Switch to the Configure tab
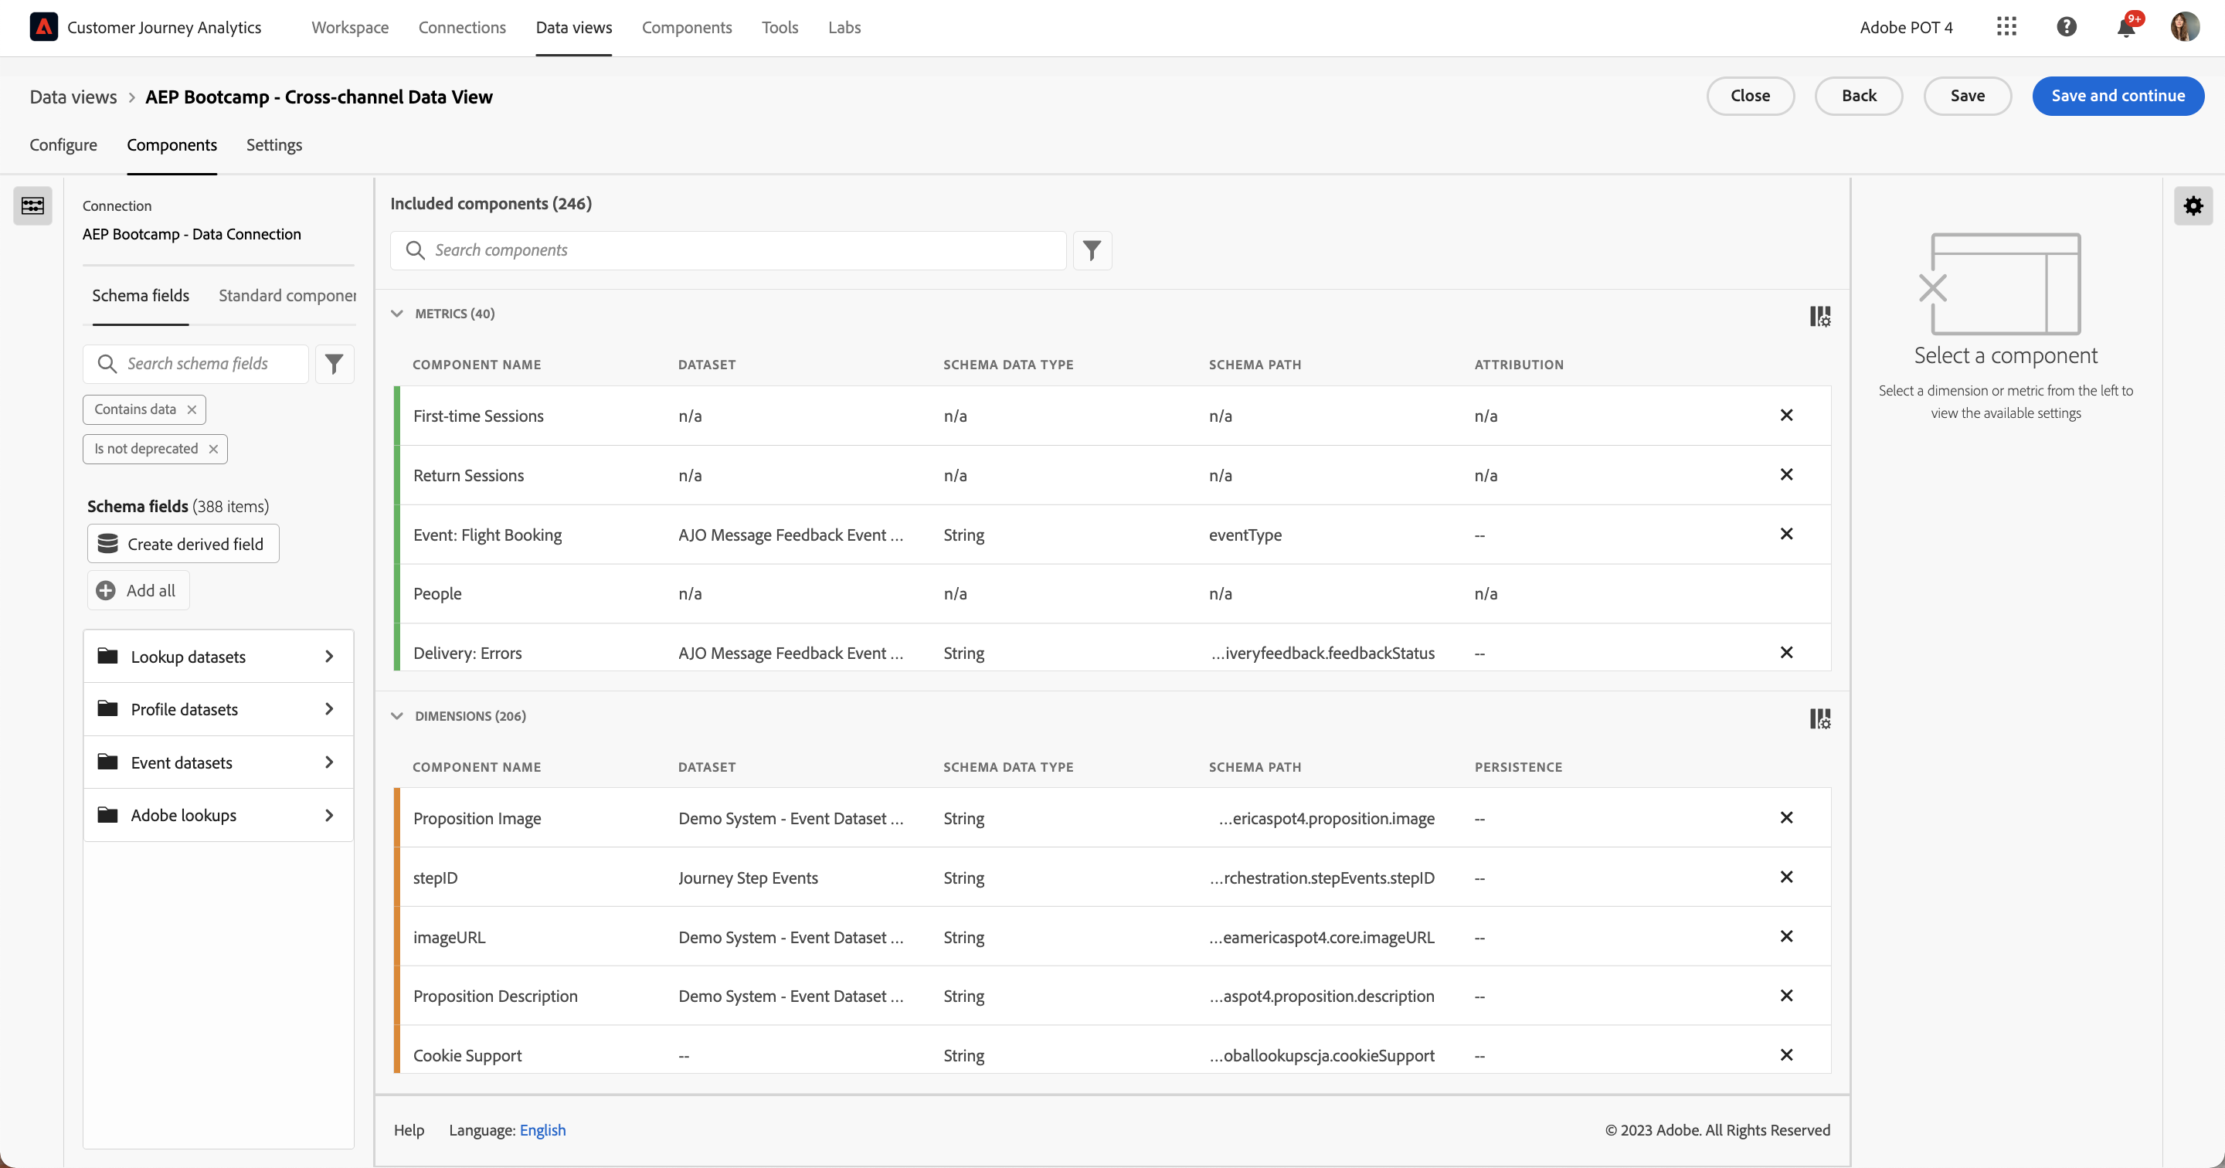This screenshot has width=2225, height=1168. pos(63,145)
